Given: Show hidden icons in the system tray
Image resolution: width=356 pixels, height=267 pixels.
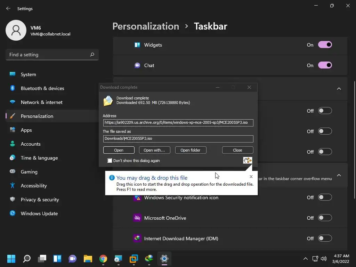Looking at the screenshot, I should [x=306, y=259].
